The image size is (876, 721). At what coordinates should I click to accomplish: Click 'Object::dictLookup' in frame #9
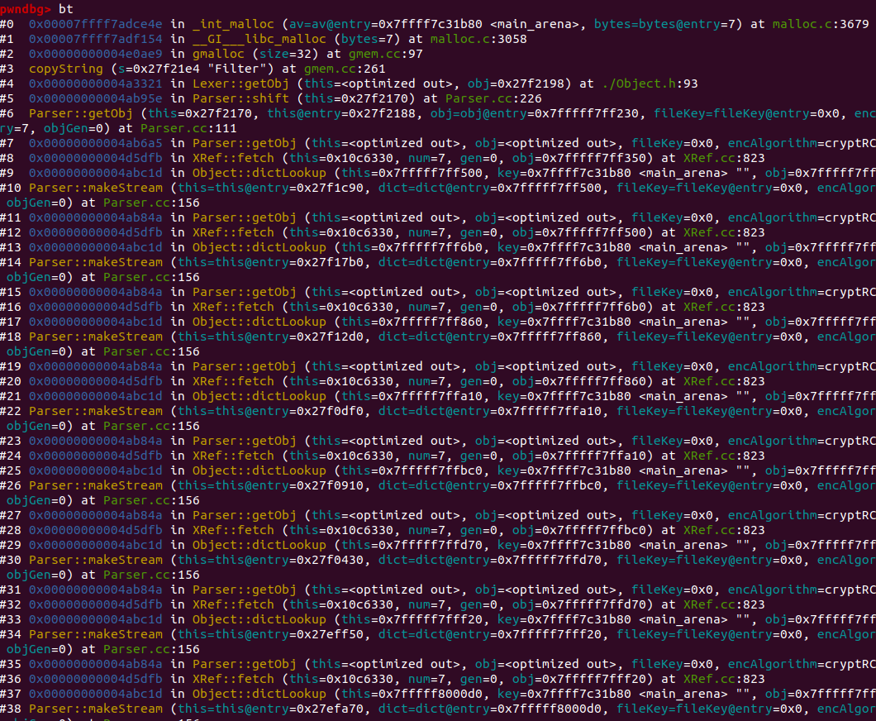pyautogui.click(x=259, y=174)
